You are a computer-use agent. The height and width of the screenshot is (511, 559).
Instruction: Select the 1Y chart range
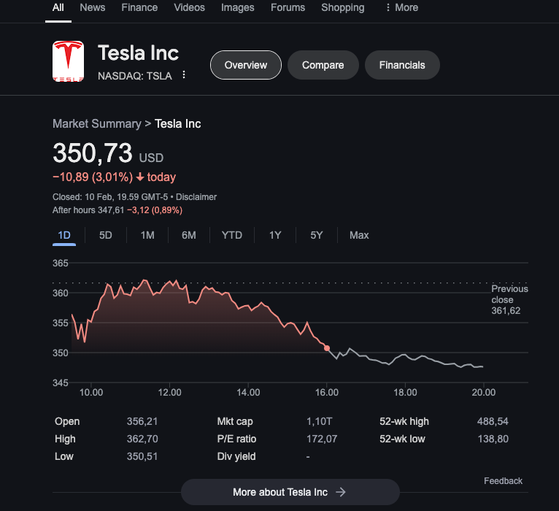(275, 235)
